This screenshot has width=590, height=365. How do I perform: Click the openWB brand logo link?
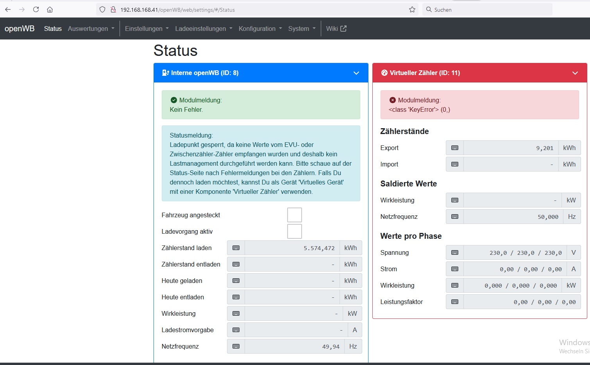20,29
